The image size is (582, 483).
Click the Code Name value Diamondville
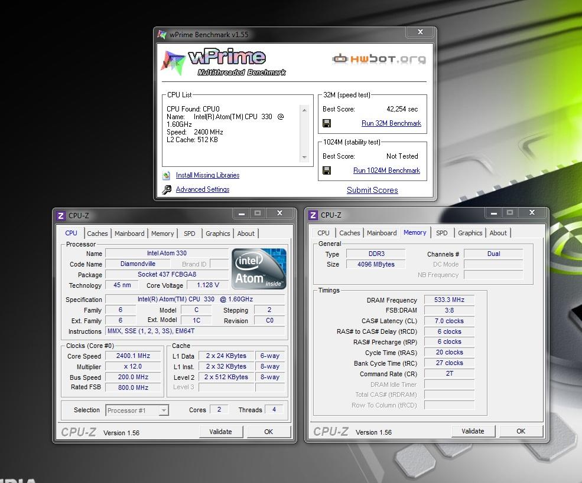coord(138,264)
